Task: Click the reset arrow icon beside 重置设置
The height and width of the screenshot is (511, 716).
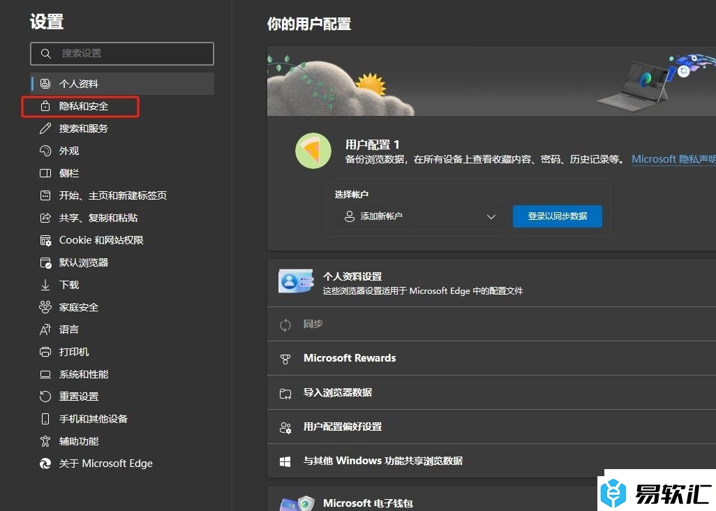Action: tap(45, 397)
